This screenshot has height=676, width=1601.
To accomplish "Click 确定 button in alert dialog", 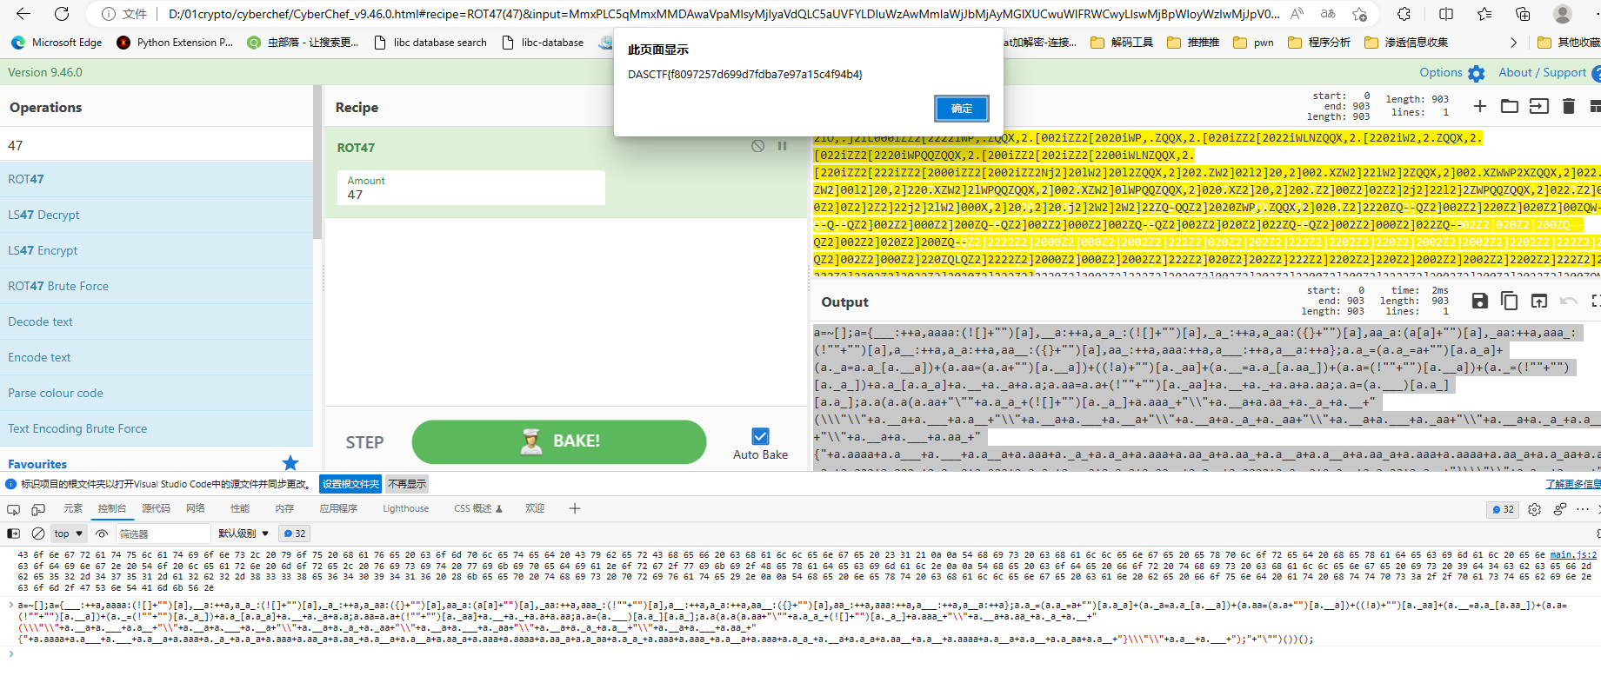I will point(962,109).
